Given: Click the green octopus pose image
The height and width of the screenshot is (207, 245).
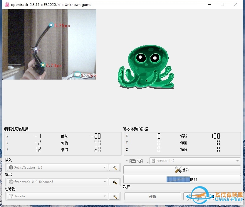Looking at the screenshot, I should point(146,67).
